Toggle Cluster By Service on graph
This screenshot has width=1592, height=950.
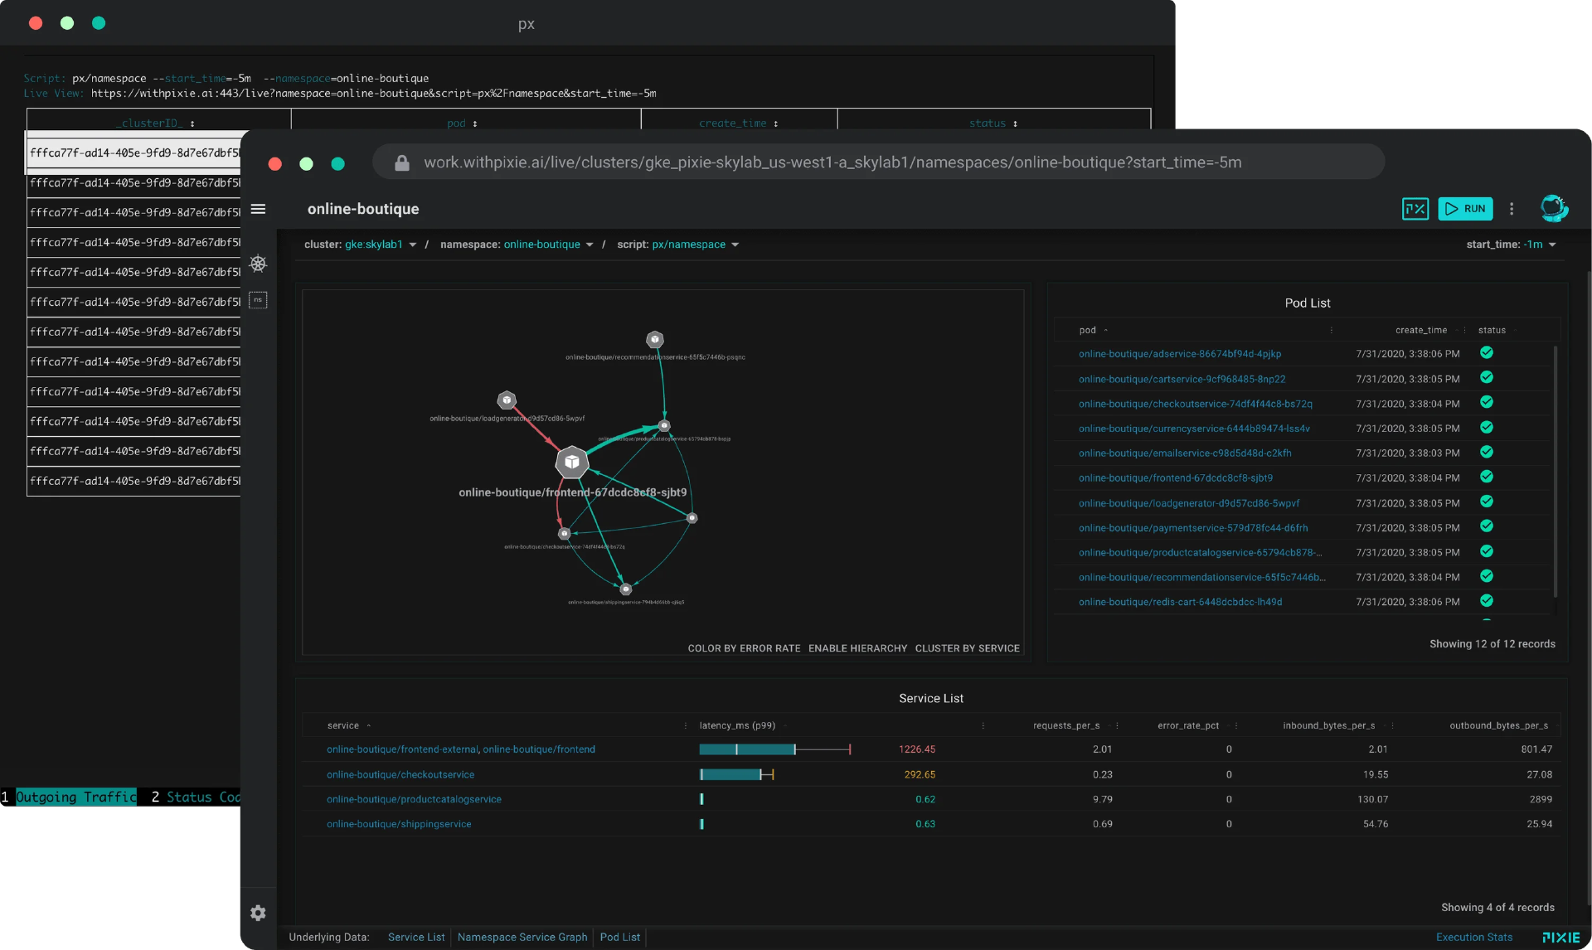tap(967, 648)
